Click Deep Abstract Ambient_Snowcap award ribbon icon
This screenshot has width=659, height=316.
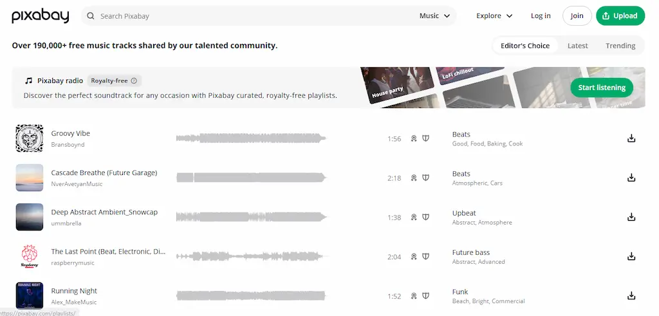[414, 218]
